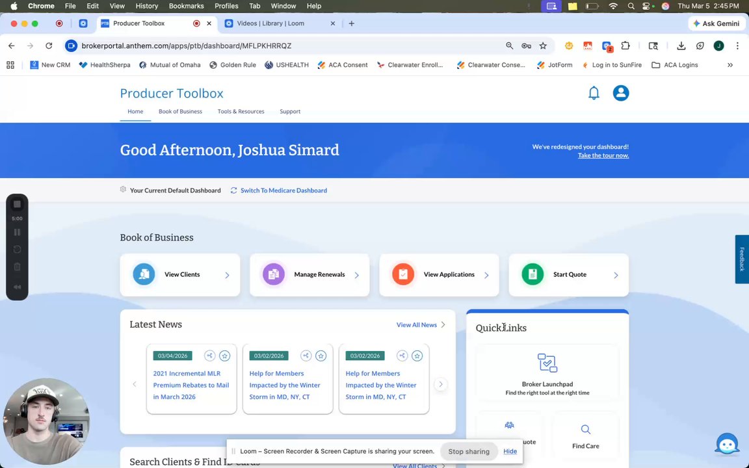Viewport: 749px width, 468px height.
Task: Expand View Clients card chevron
Action: tap(227, 275)
